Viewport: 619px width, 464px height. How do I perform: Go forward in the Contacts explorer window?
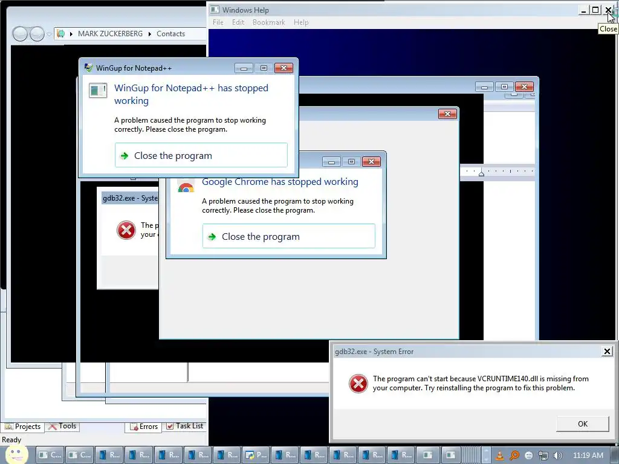pos(37,34)
